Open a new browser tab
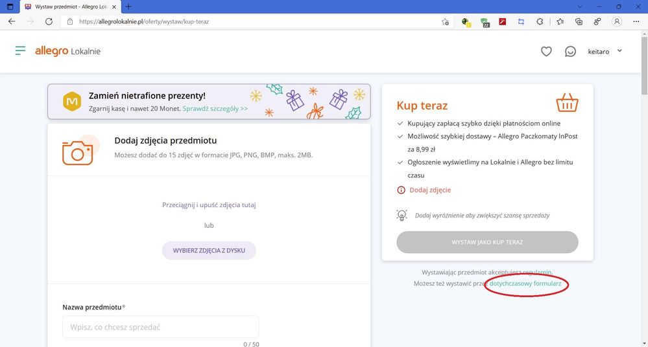Viewport: 648px width, 347px height. (x=128, y=6)
